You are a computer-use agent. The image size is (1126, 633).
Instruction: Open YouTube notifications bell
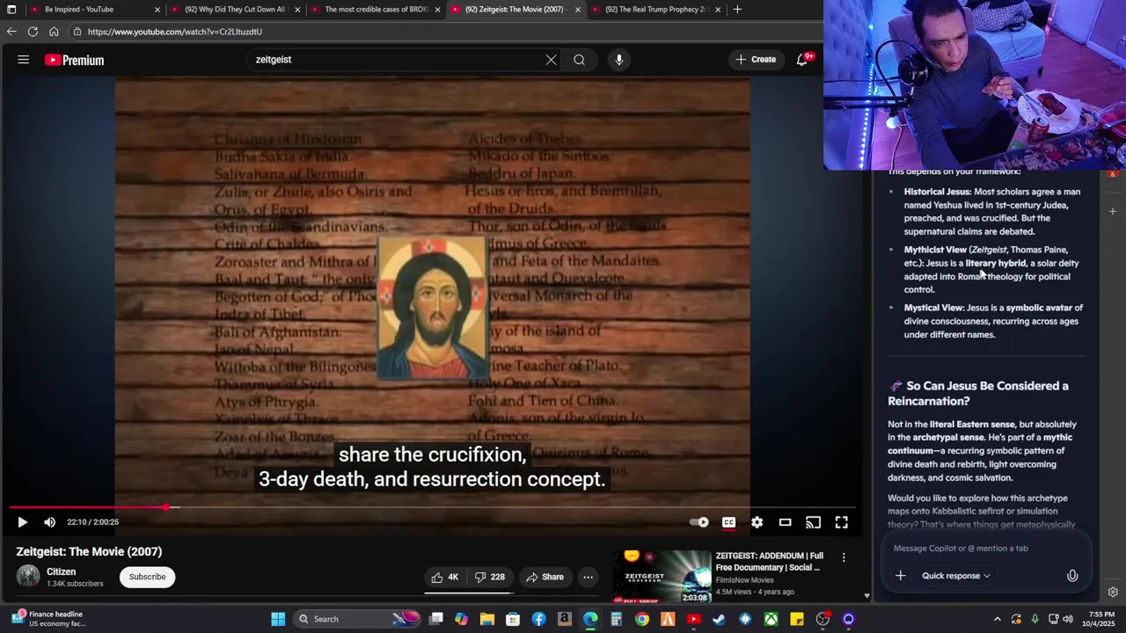802,60
